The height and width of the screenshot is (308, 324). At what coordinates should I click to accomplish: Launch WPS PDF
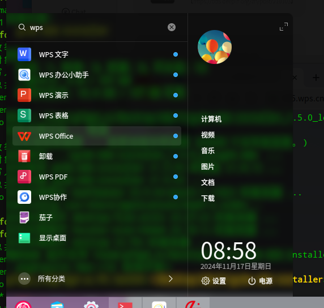[97, 177]
